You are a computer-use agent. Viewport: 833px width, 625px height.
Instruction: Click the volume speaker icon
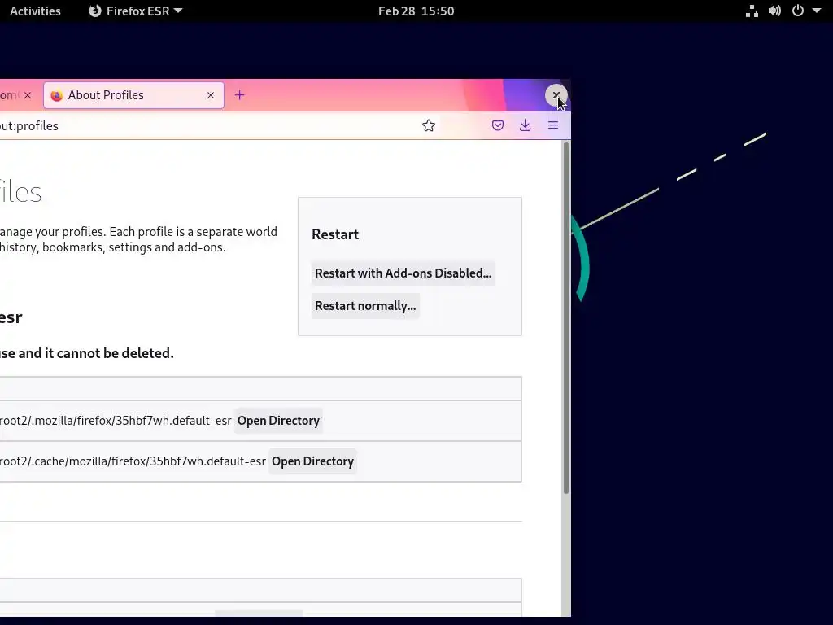[x=774, y=11]
